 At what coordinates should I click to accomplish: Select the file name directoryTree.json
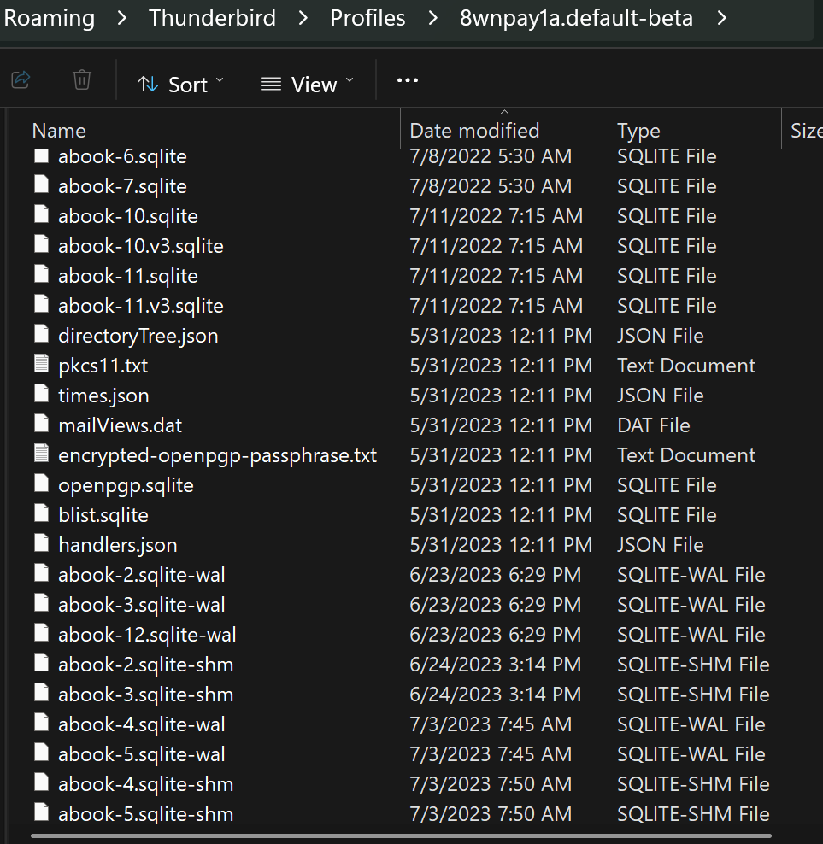(138, 336)
